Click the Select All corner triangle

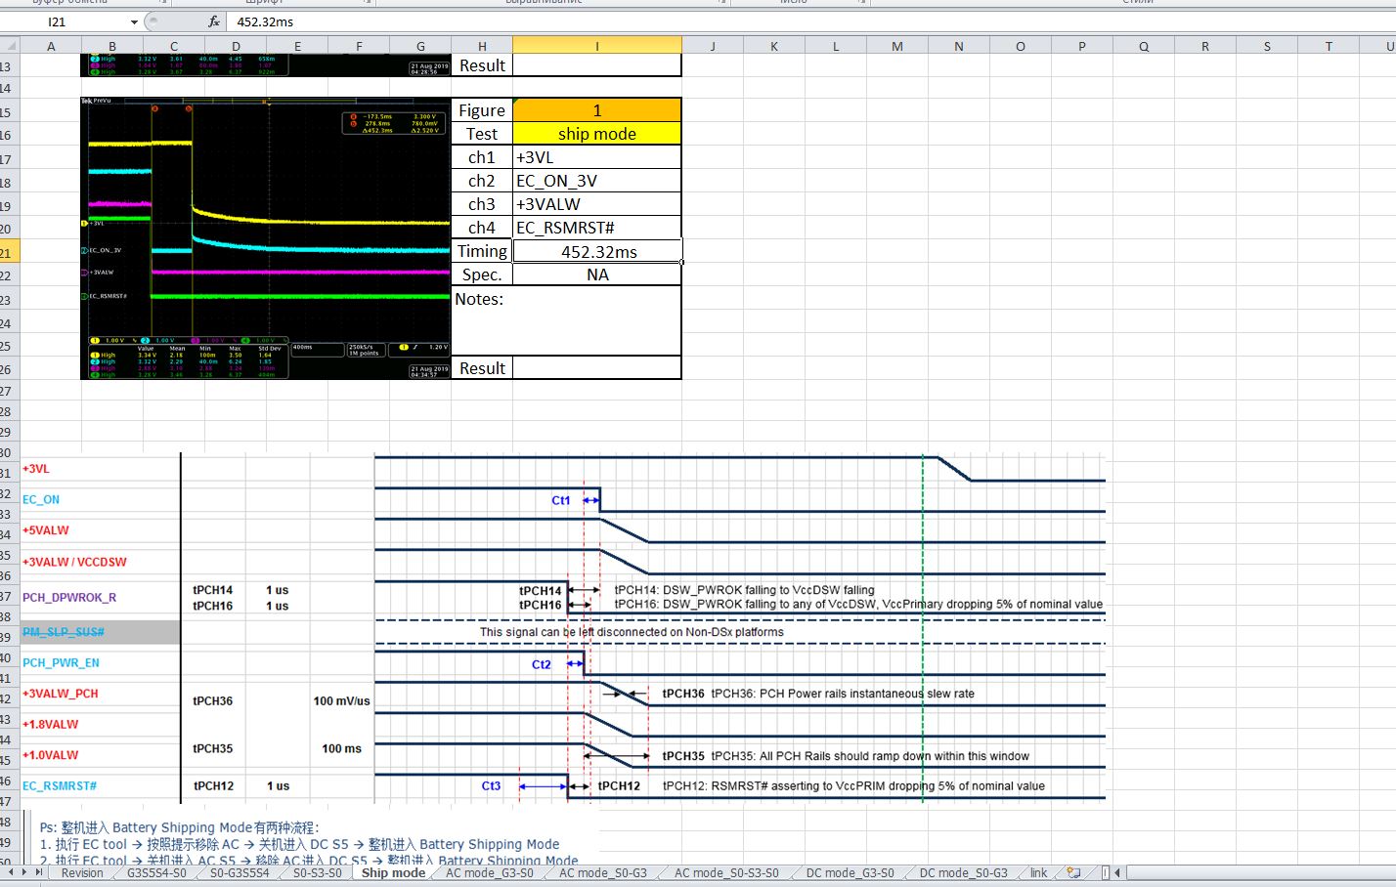pyautogui.click(x=10, y=45)
